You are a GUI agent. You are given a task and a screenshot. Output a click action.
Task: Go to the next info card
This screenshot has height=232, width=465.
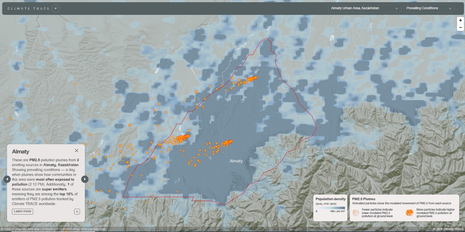[x=85, y=179]
